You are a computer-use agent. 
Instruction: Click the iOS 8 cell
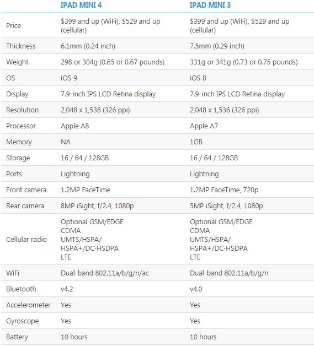pos(198,78)
